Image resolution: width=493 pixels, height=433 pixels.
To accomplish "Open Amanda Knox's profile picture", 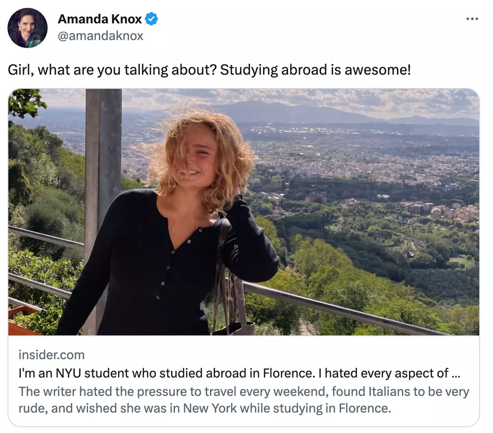I will point(27,28).
